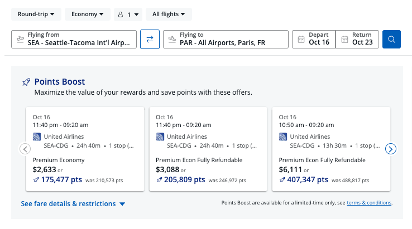Open the traveler count dropdown

click(x=128, y=14)
